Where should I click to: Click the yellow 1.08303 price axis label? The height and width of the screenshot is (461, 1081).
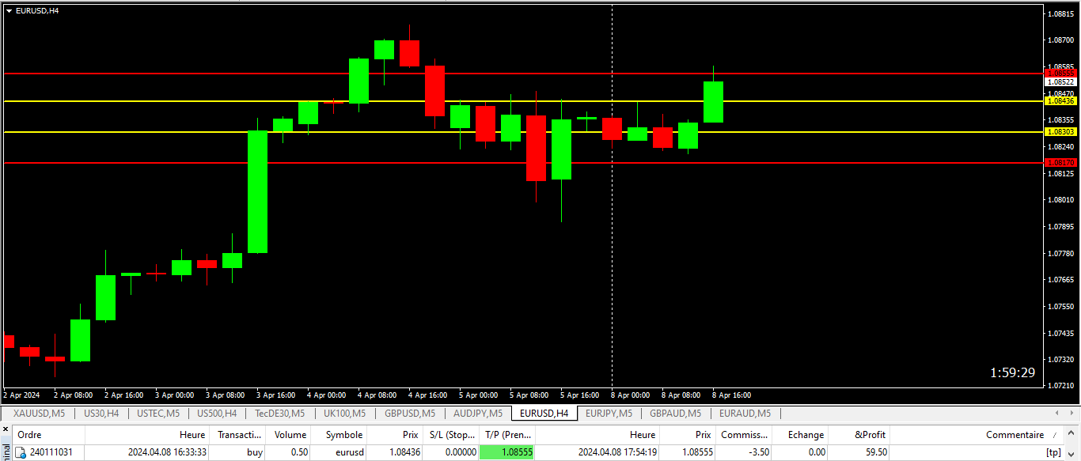(x=1061, y=131)
